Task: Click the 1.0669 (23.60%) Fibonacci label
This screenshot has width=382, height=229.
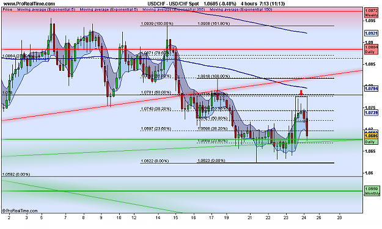Action: (213, 141)
